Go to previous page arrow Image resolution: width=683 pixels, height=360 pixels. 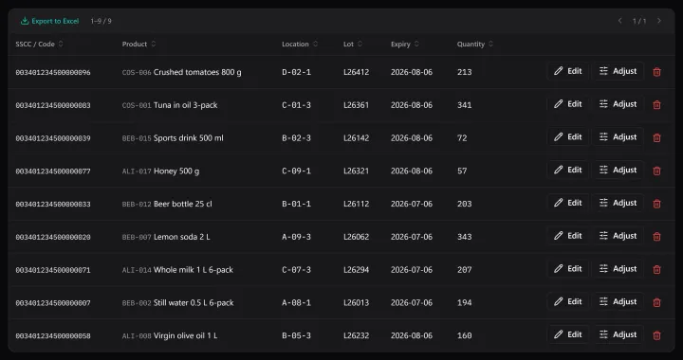pyautogui.click(x=619, y=21)
